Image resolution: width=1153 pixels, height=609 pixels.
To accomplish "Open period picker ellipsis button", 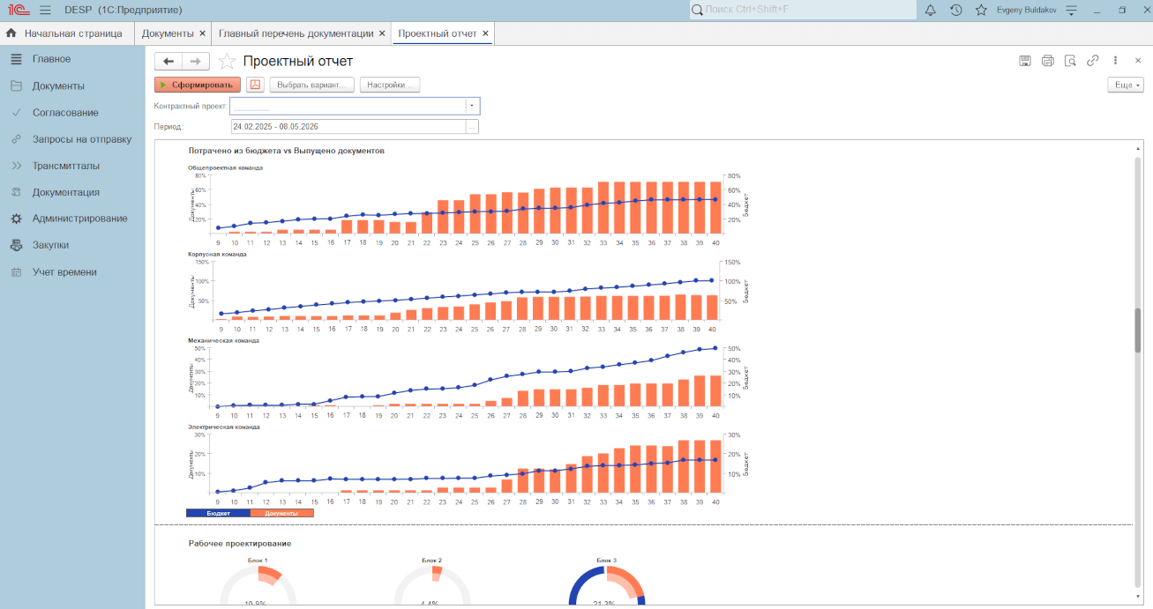I will coord(472,127).
